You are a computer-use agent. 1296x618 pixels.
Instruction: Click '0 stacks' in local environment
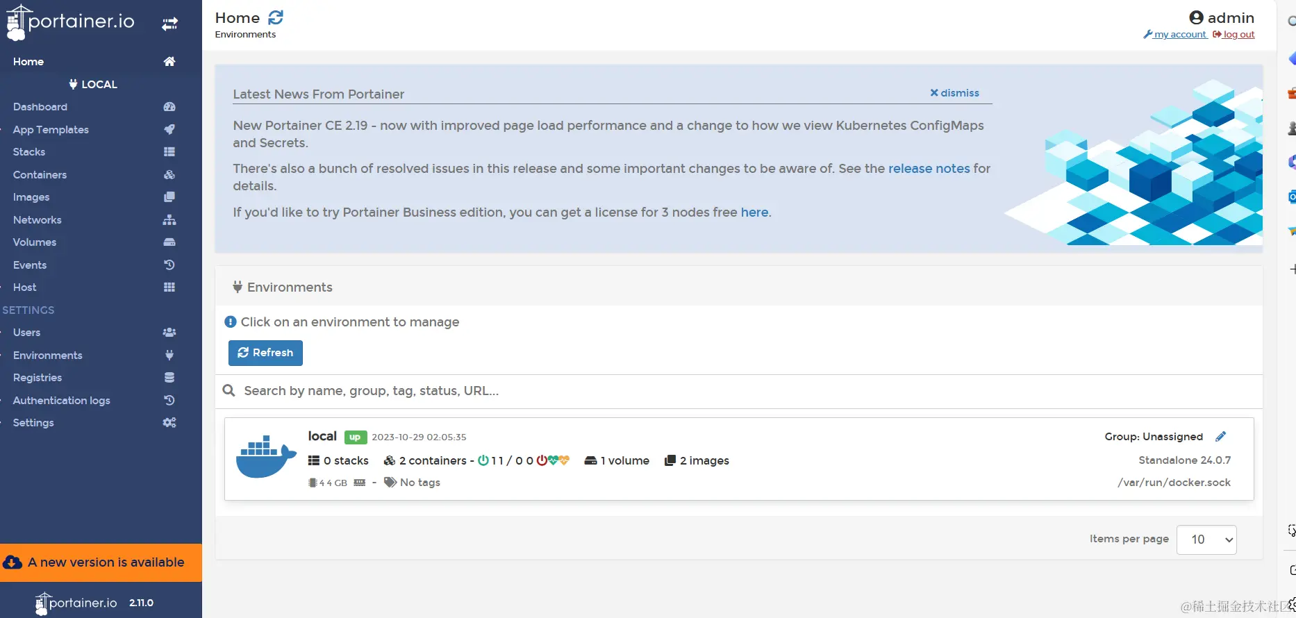(339, 460)
